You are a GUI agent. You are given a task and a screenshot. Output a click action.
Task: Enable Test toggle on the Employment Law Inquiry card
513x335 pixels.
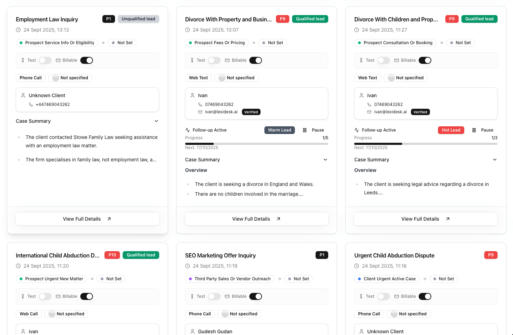(45, 60)
